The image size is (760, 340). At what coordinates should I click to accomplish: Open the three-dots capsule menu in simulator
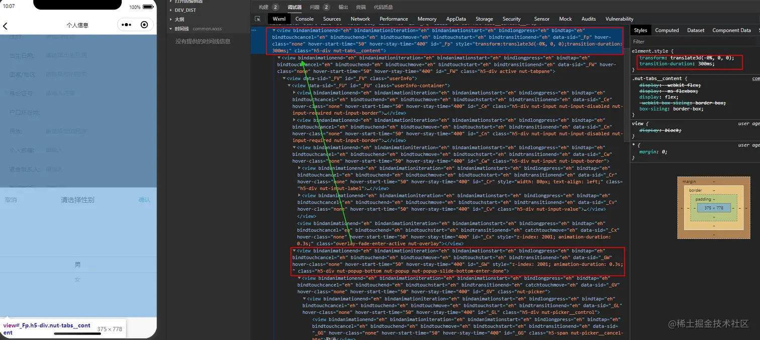click(127, 25)
